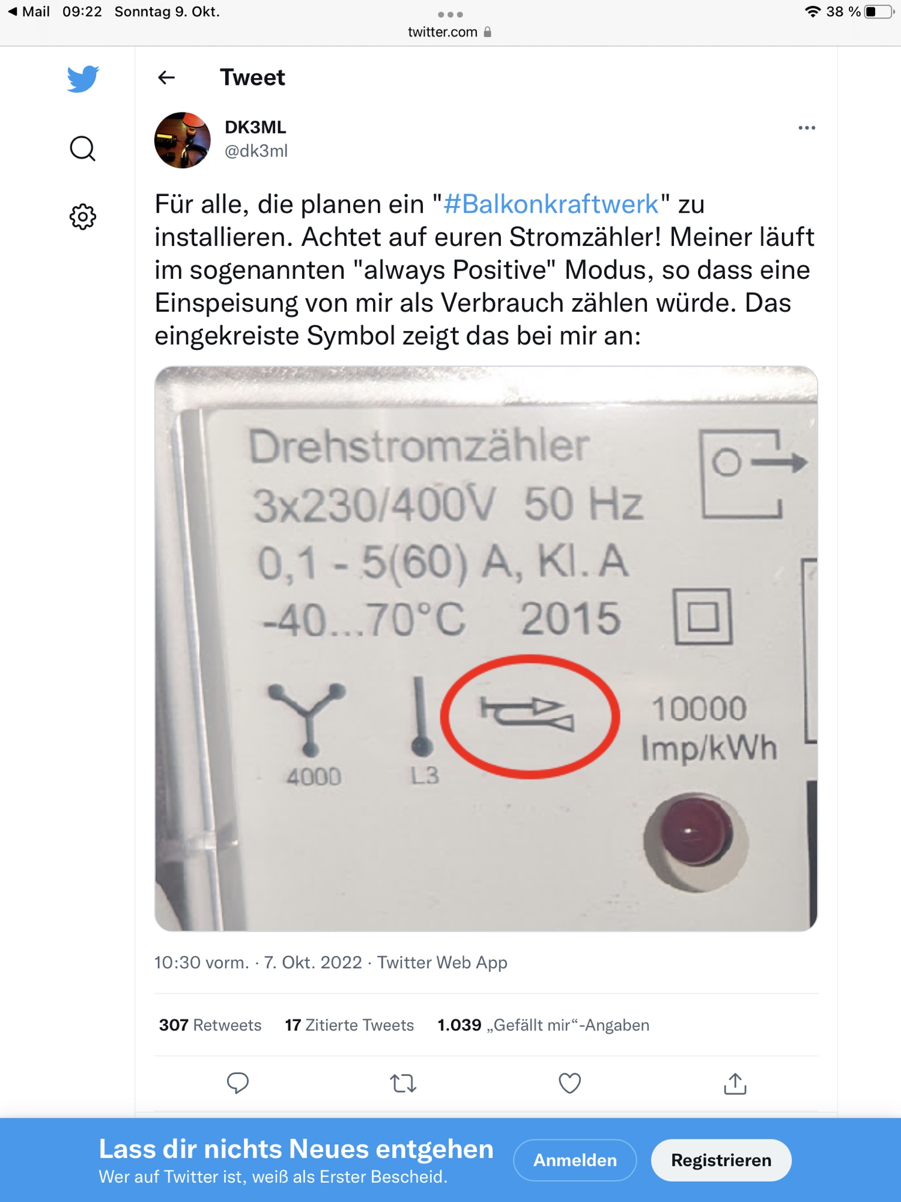901x1202 pixels.
Task: Open the search magnifier in sidebar
Action: pos(83,148)
